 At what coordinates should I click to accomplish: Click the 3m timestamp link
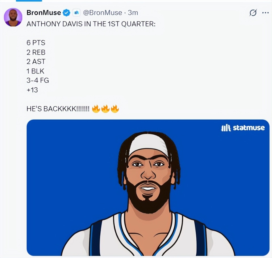(133, 13)
